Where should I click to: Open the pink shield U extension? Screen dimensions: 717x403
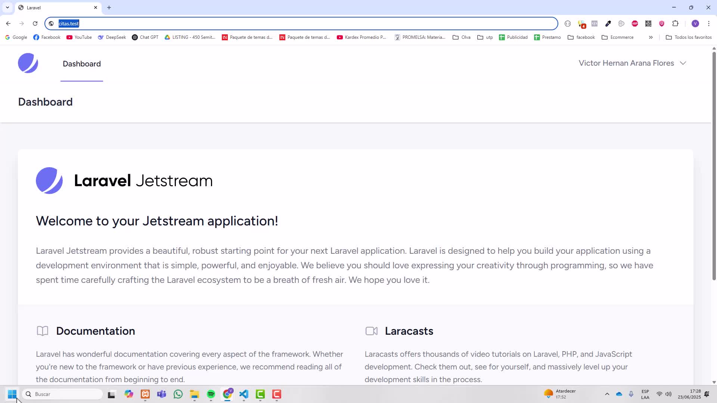click(x=662, y=24)
